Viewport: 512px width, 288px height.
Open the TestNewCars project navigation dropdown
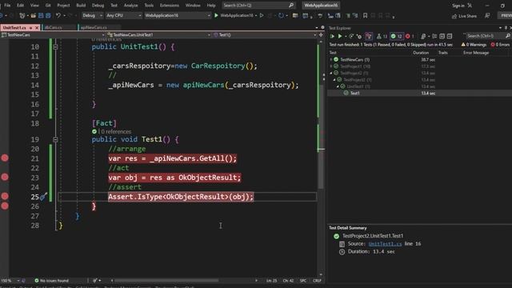[x=53, y=34]
